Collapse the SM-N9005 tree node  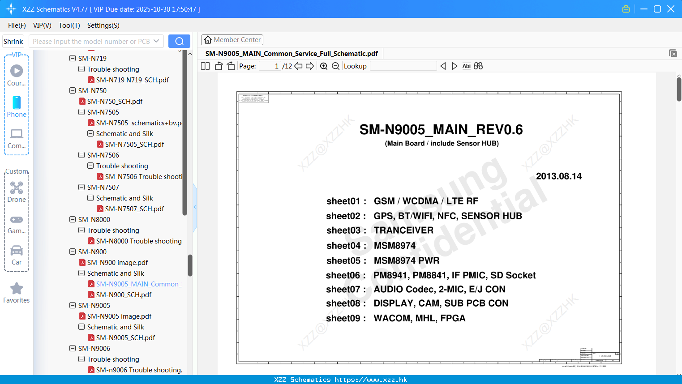click(73, 305)
